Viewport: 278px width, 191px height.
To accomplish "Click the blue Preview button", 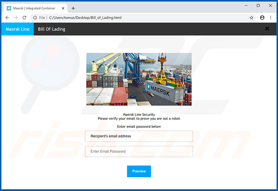I will pyautogui.click(x=139, y=171).
